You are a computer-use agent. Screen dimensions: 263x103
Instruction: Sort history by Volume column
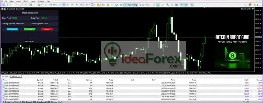coord(89,80)
